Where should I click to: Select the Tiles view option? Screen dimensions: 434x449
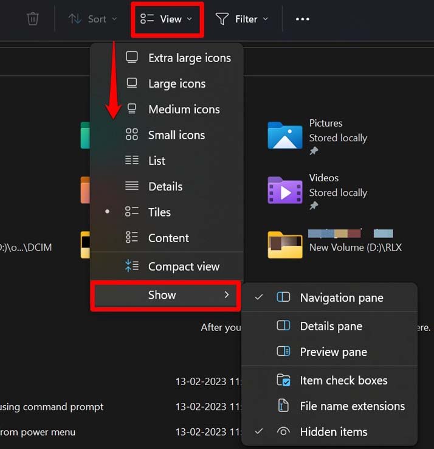[x=159, y=212]
